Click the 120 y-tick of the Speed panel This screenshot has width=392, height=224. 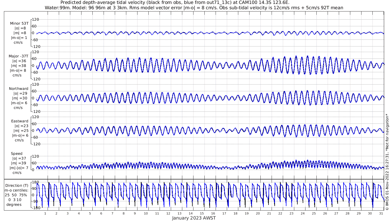click(35, 156)
